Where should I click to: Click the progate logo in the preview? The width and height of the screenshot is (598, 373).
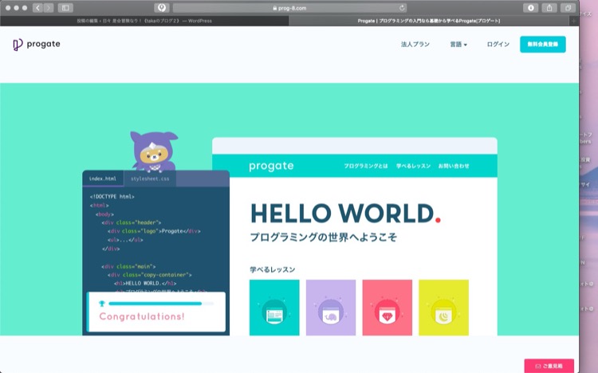(271, 166)
